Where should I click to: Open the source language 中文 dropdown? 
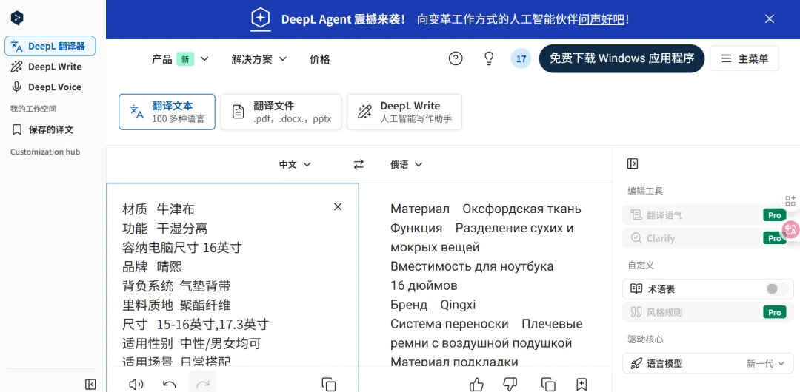(295, 165)
